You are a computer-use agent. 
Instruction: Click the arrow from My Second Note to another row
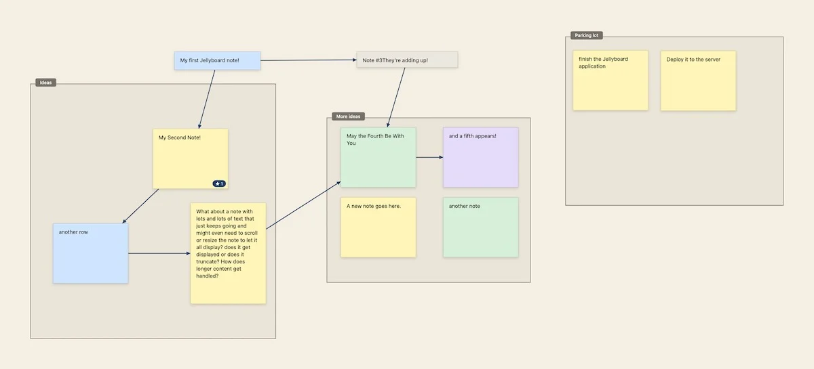pyautogui.click(x=141, y=205)
